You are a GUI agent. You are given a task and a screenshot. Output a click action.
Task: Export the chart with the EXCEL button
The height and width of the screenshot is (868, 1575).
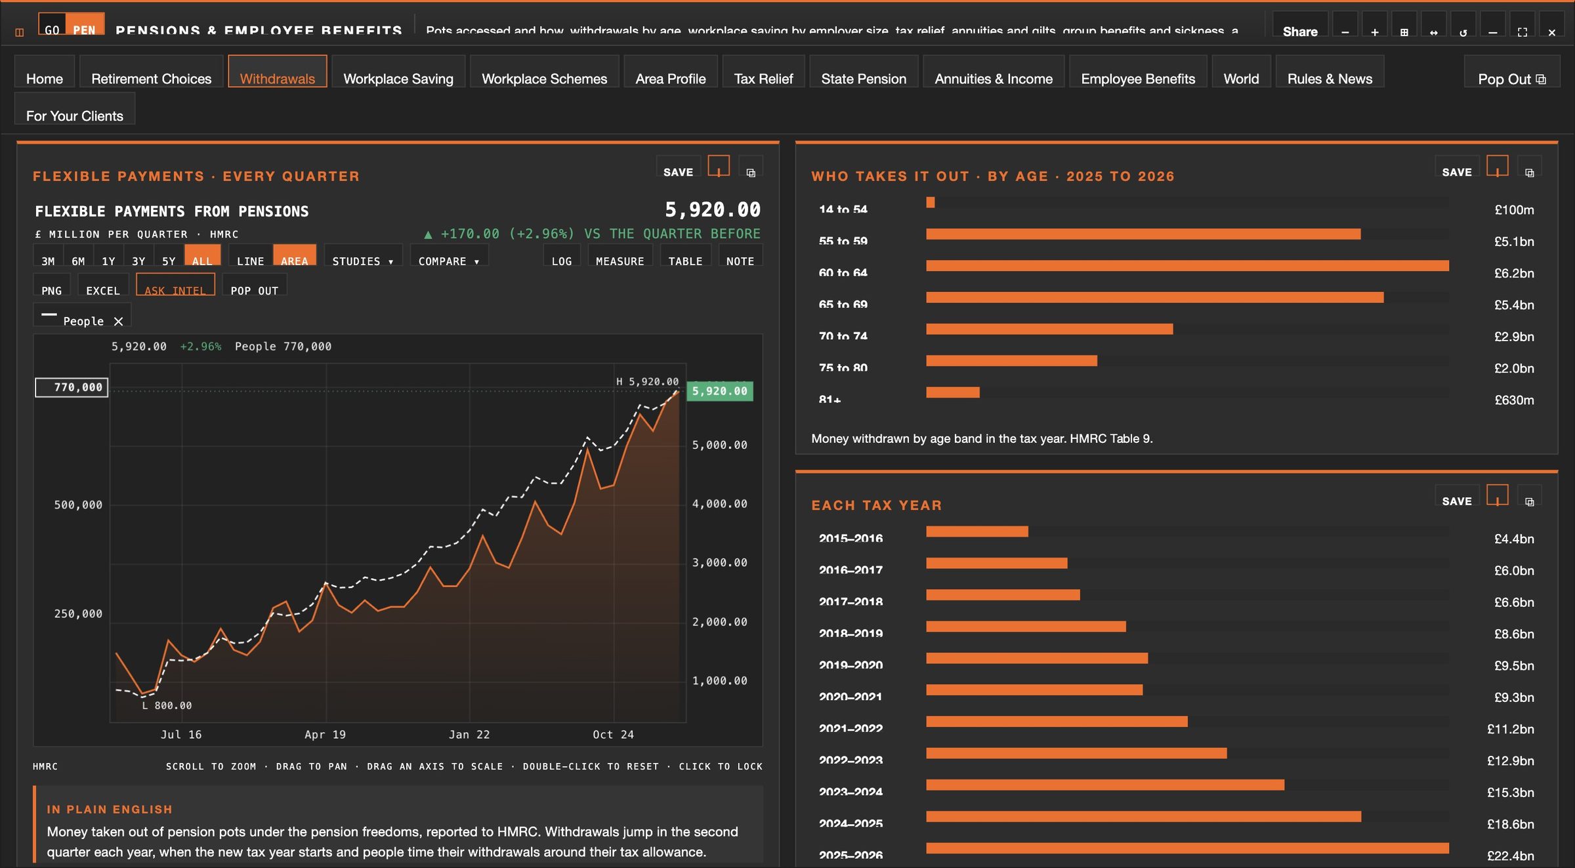tap(103, 290)
